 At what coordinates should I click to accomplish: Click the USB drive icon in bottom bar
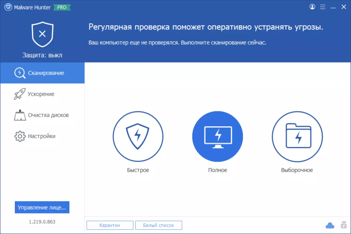(x=344, y=225)
